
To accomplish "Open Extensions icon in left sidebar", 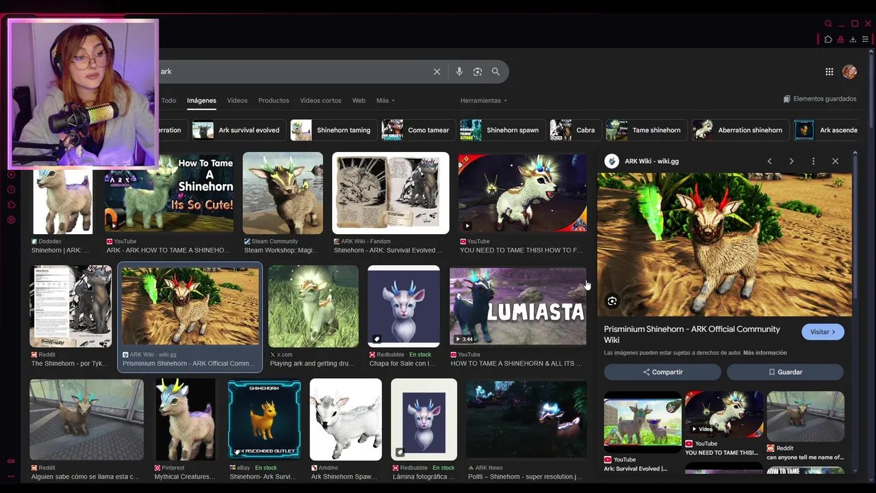I will 11,205.
